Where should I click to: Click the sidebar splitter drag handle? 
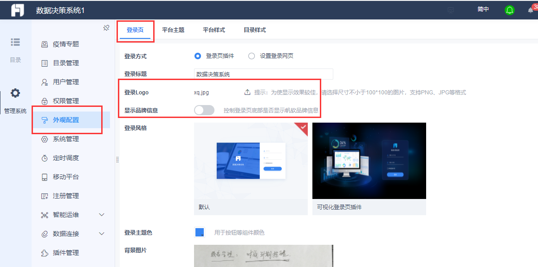pos(117,160)
